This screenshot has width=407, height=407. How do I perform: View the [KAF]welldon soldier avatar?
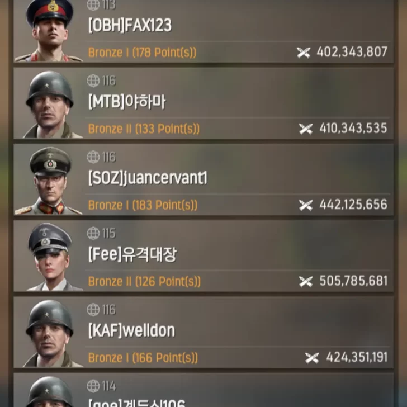[x=49, y=333]
